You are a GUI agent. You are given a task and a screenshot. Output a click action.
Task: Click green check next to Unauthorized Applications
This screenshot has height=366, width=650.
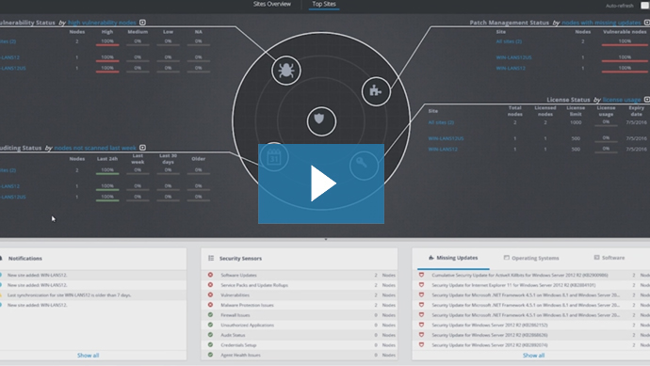210,325
